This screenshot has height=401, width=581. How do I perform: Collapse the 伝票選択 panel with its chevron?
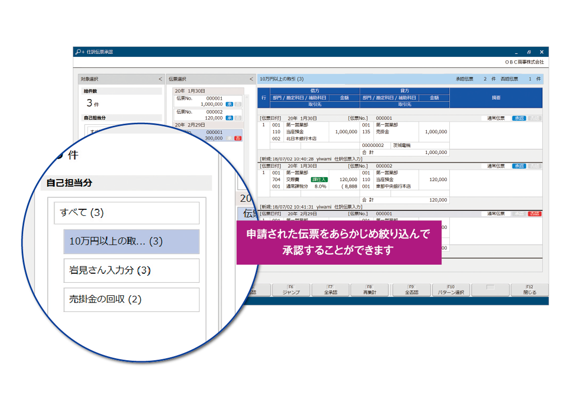(x=251, y=79)
